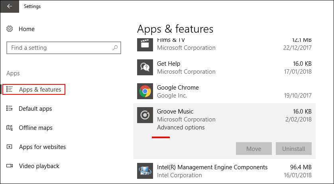Screen dimensions: 334x184
Task: Select Intel Management Engine Components icon
Action: (x=145, y=171)
